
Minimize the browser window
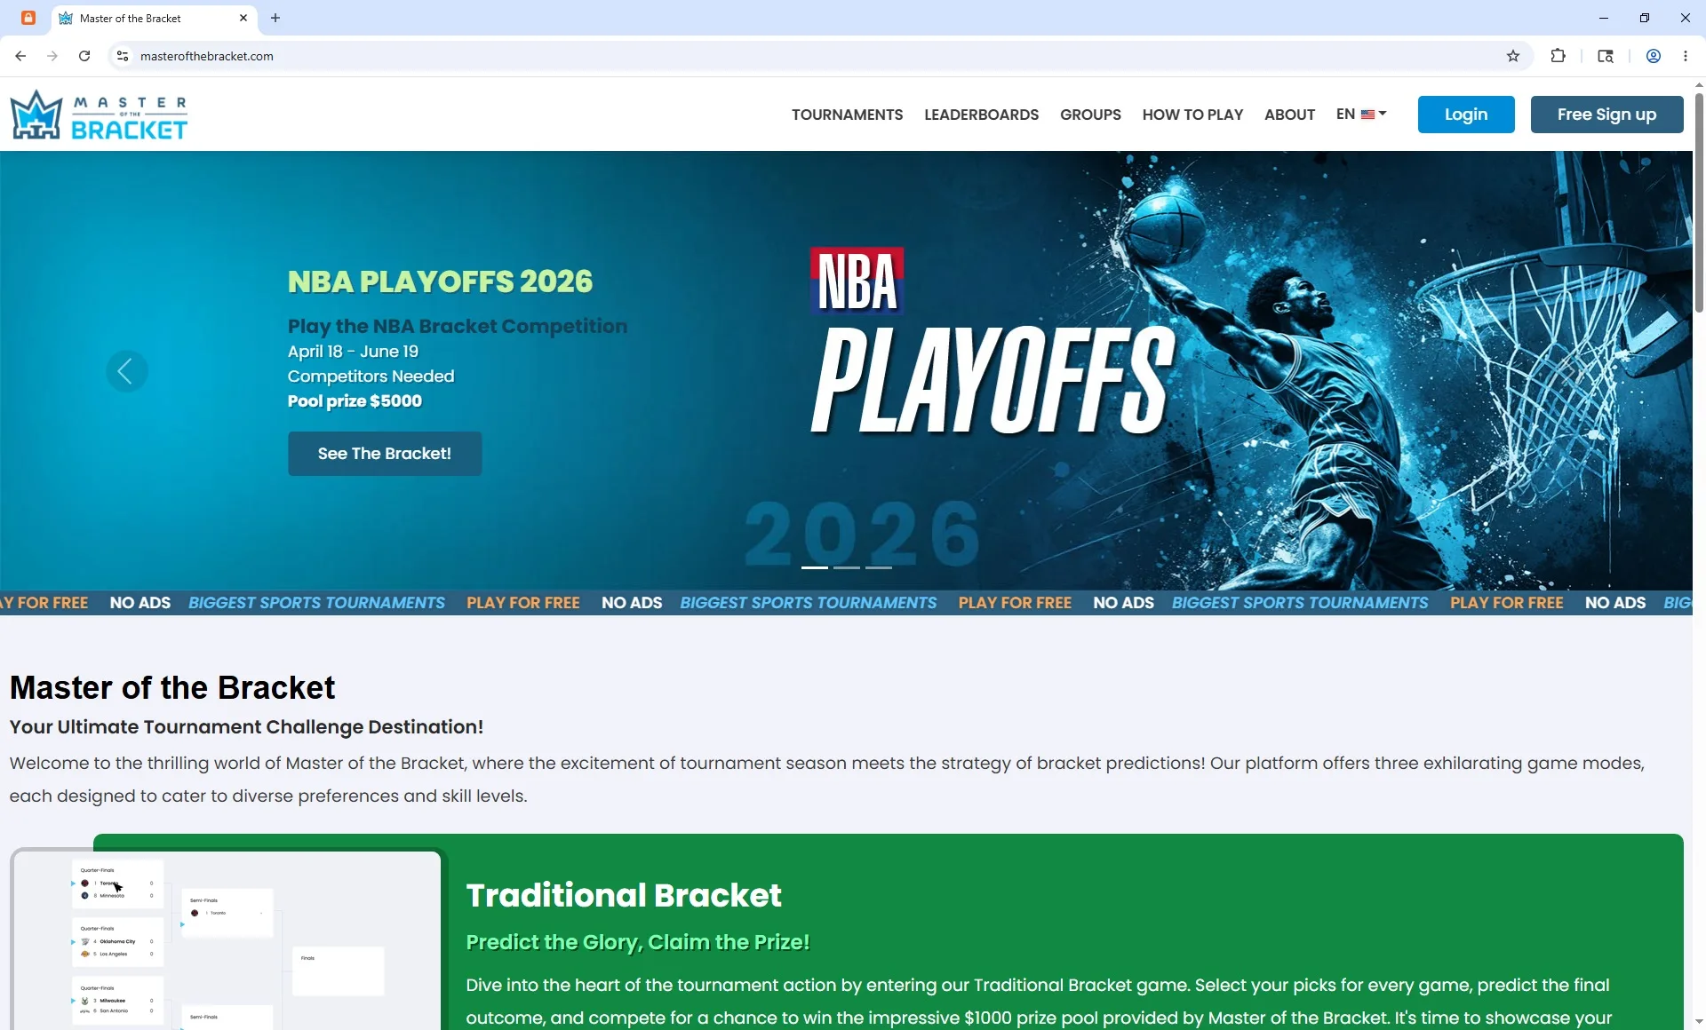click(x=1604, y=18)
